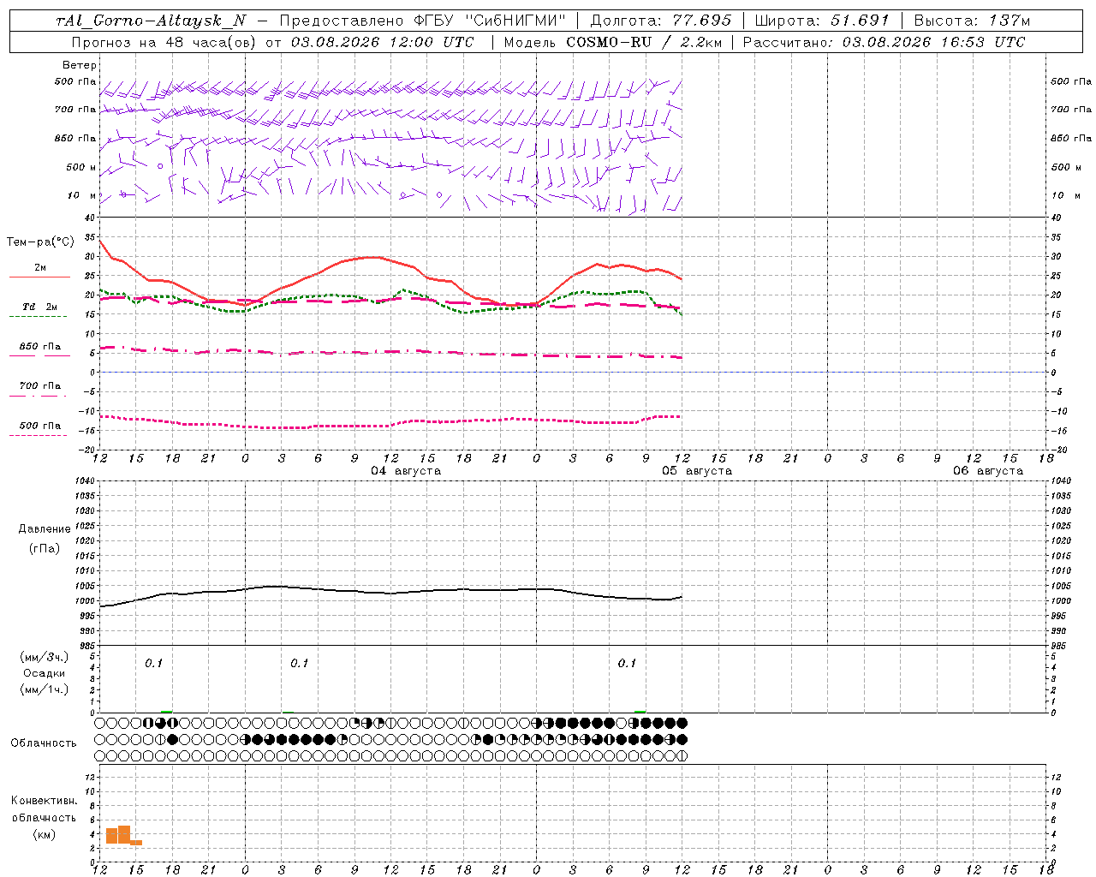The height and width of the screenshot is (877, 1096).
Task: Click the Высота: 137м header field
Action: point(972,20)
